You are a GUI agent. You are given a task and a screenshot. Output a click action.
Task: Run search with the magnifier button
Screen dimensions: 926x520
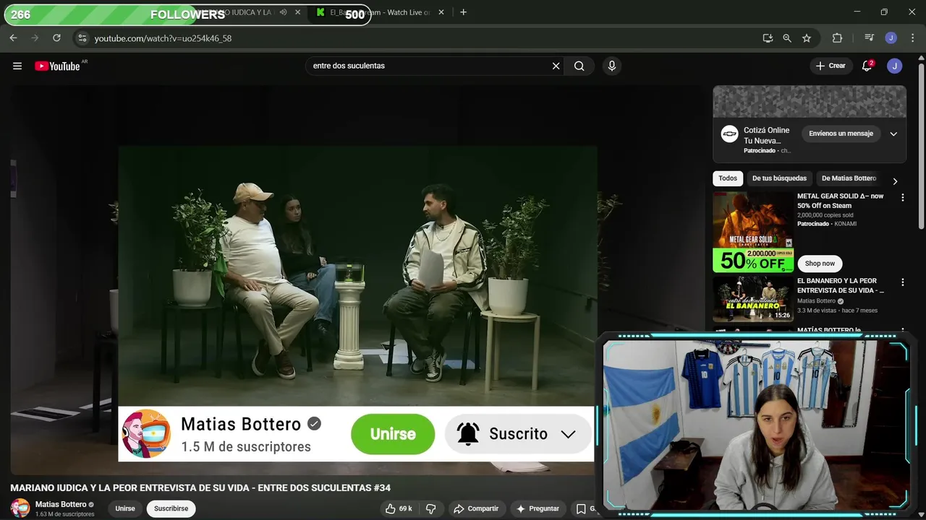(x=579, y=66)
